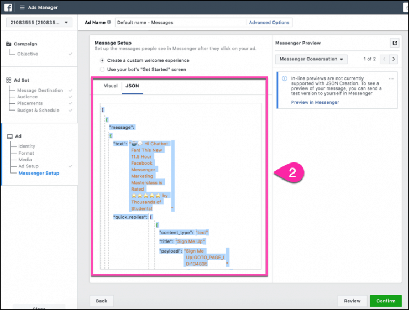Go to previous Messenger preview
This screenshot has width=409, height=310.
point(384,59)
